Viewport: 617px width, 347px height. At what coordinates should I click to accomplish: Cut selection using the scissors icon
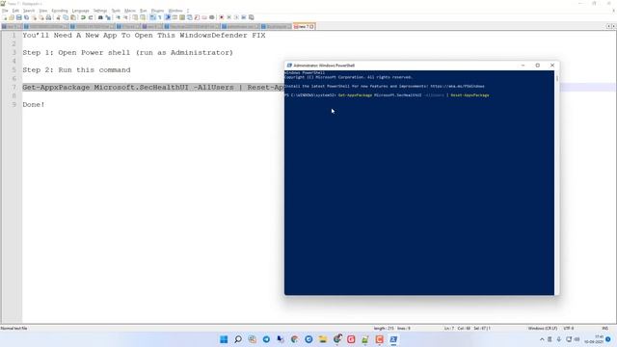click(x=58, y=17)
